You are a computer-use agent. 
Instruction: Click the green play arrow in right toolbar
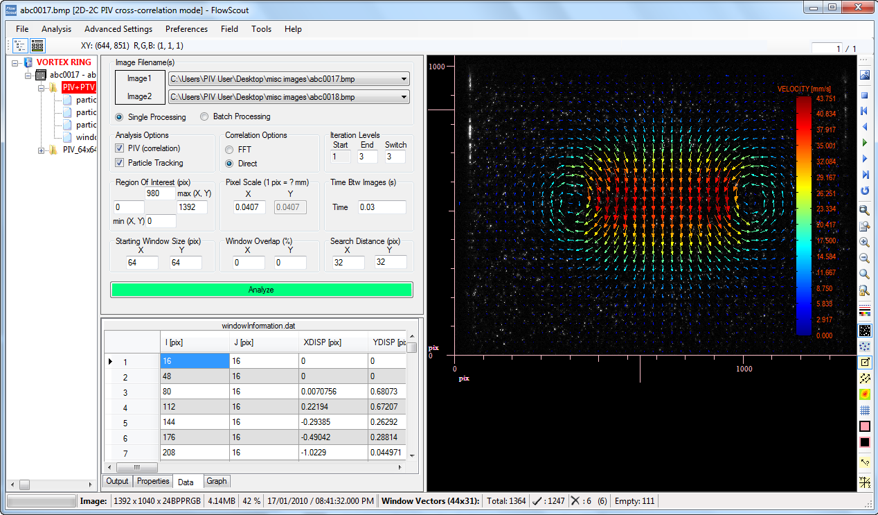[x=864, y=142]
